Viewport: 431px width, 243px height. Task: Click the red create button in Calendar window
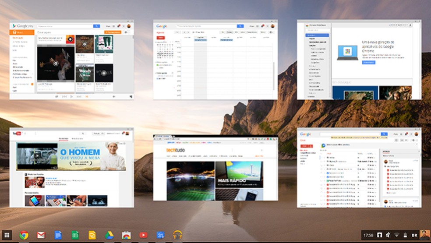click(160, 38)
